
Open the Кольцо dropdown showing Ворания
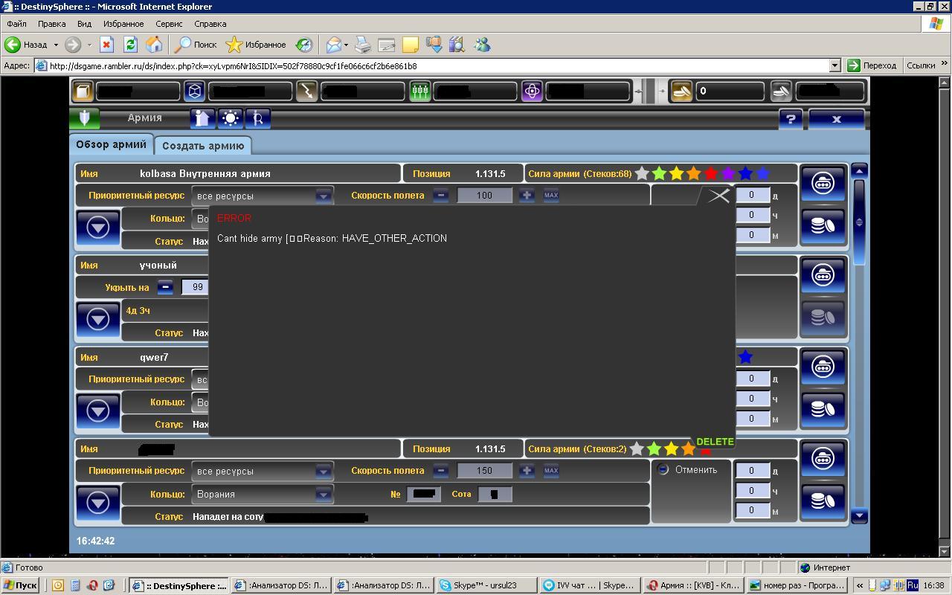(323, 495)
